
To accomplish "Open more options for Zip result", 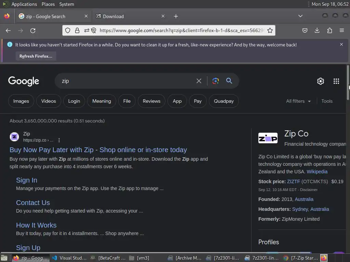I will pos(59,140).
